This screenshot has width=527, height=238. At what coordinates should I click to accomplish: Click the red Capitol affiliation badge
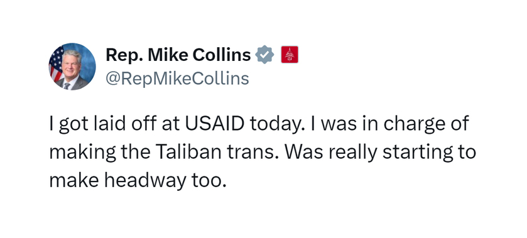pos(290,55)
